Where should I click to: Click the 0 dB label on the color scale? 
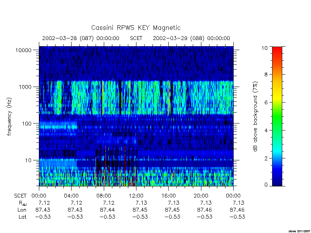[x=266, y=185]
